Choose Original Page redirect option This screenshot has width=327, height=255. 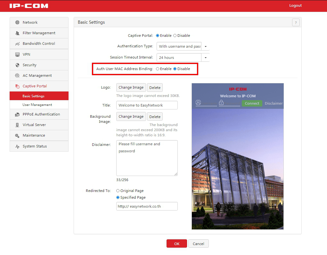pos(118,191)
